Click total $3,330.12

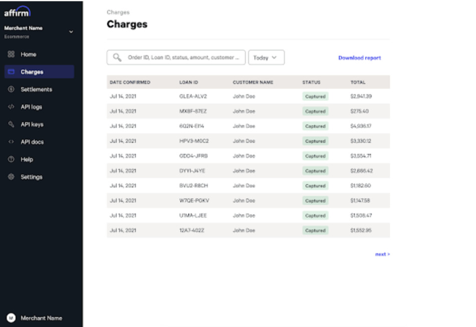[361, 141]
